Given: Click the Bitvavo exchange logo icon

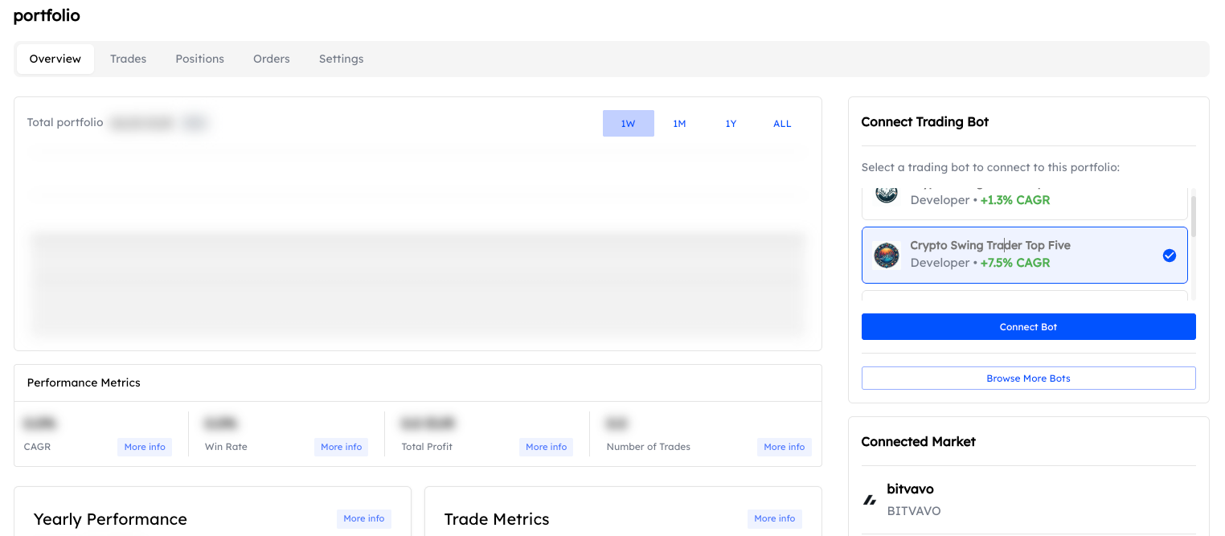Looking at the screenshot, I should click(870, 498).
